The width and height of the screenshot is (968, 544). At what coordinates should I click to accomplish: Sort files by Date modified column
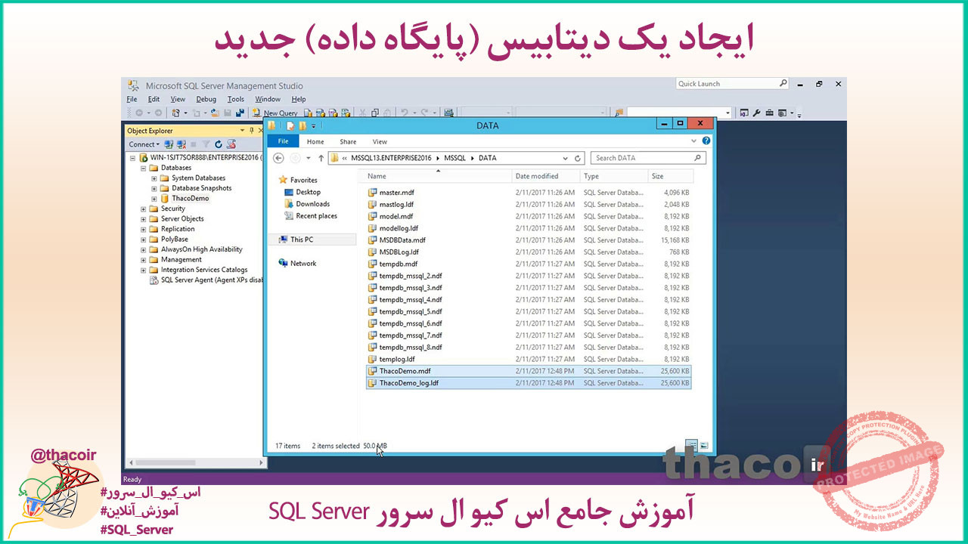pos(546,176)
